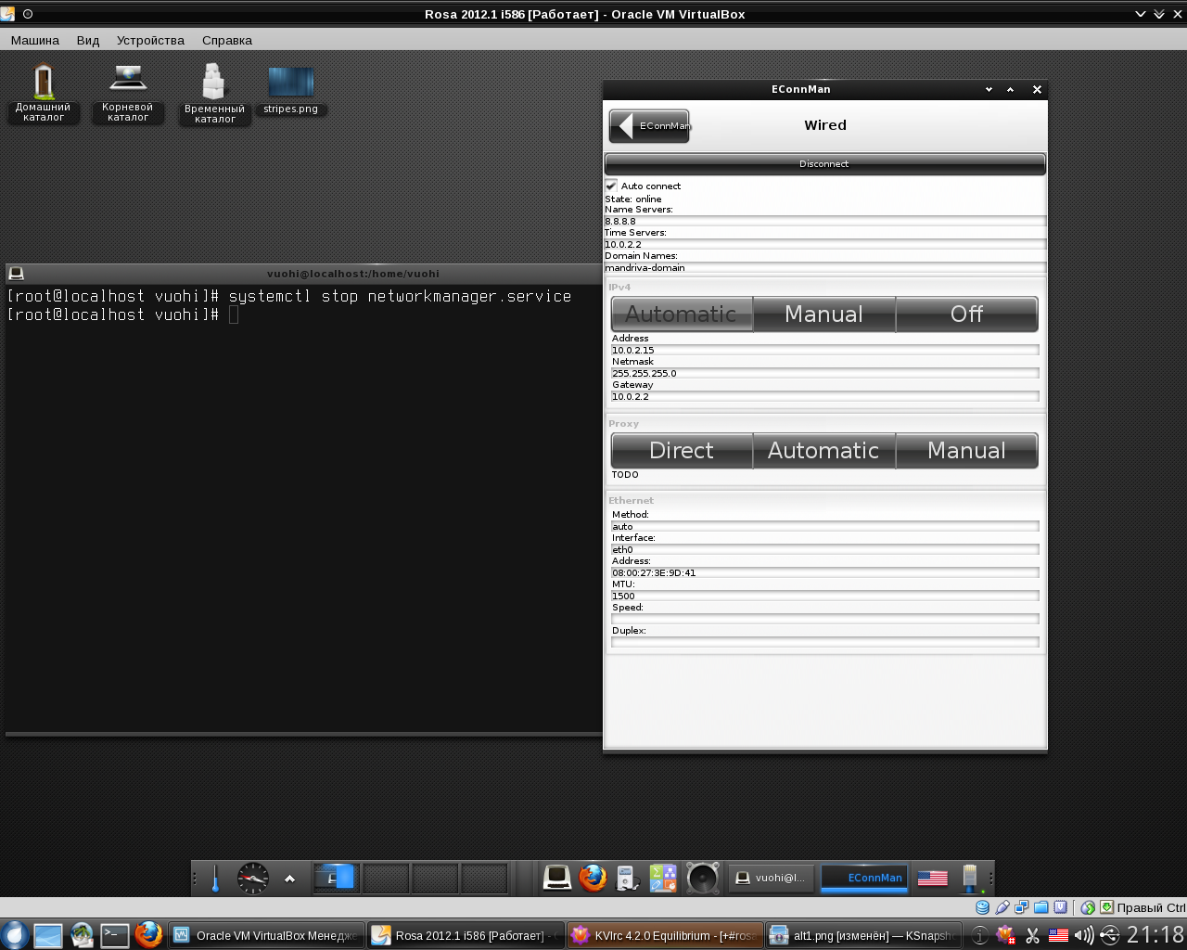The height and width of the screenshot is (950, 1187).
Task: Open the Домашний каталог desktop icon
Action: (x=43, y=93)
